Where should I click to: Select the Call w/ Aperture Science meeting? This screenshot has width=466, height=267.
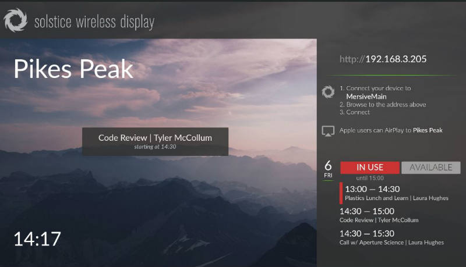(391, 237)
